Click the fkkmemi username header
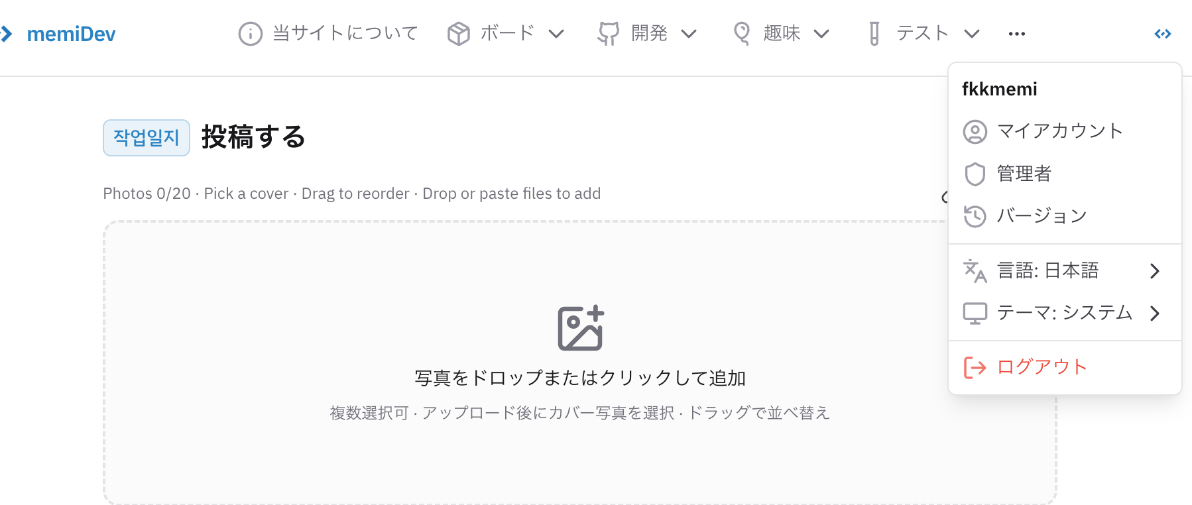The height and width of the screenshot is (505, 1192). (x=1000, y=89)
